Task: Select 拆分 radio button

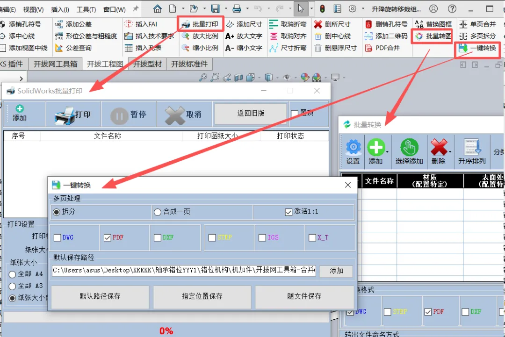Action: pyautogui.click(x=57, y=212)
